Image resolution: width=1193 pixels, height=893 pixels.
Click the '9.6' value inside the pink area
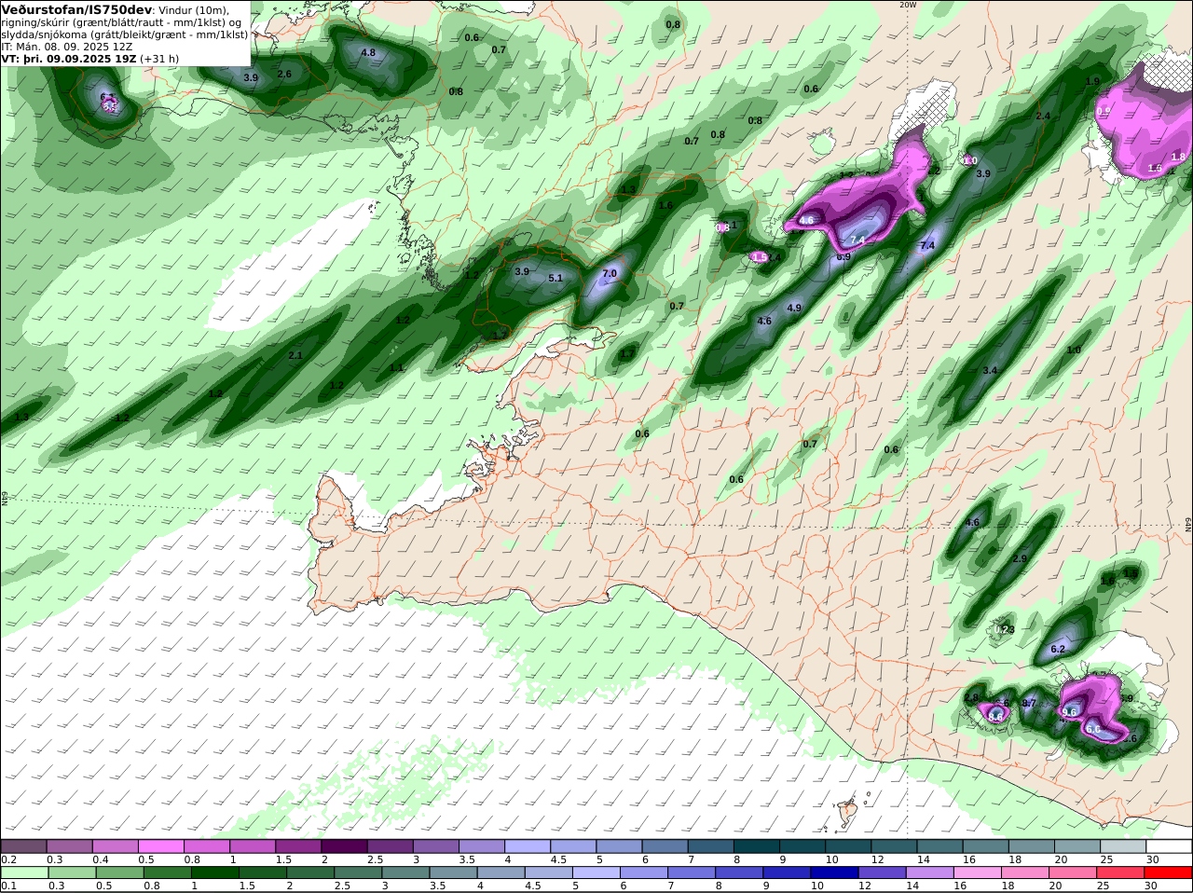tap(1069, 712)
